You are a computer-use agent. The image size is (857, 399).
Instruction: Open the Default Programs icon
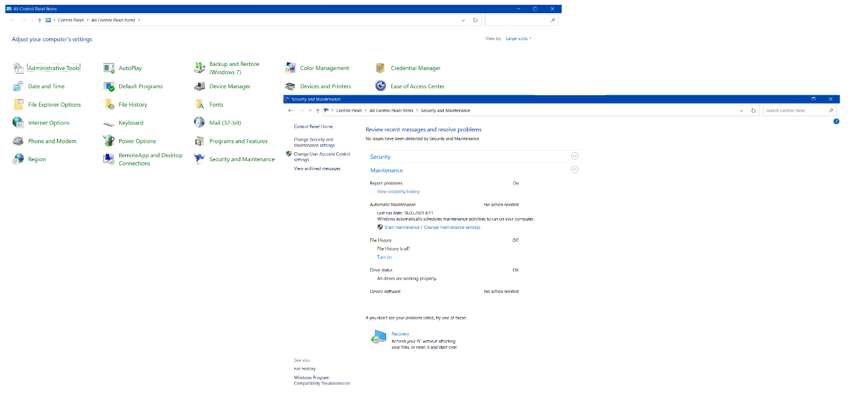pos(108,86)
